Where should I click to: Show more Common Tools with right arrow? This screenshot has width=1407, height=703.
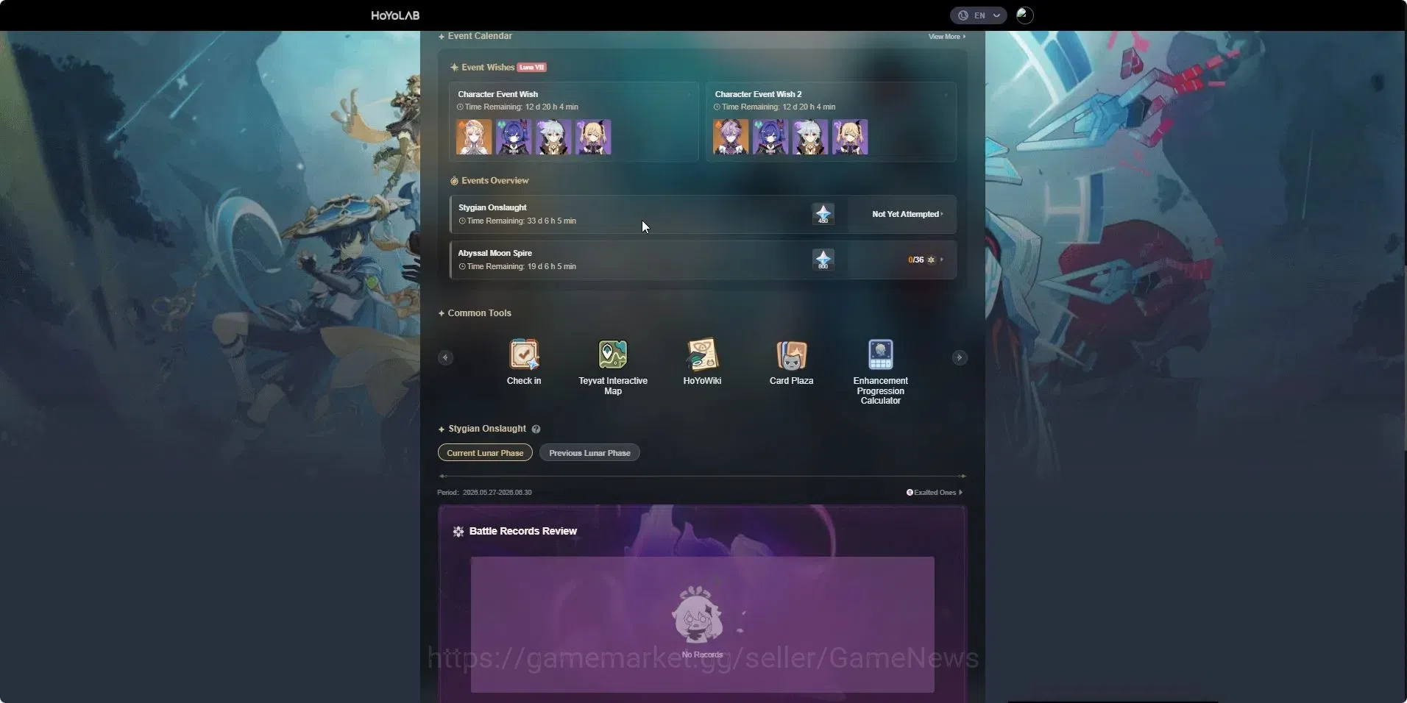960,357
